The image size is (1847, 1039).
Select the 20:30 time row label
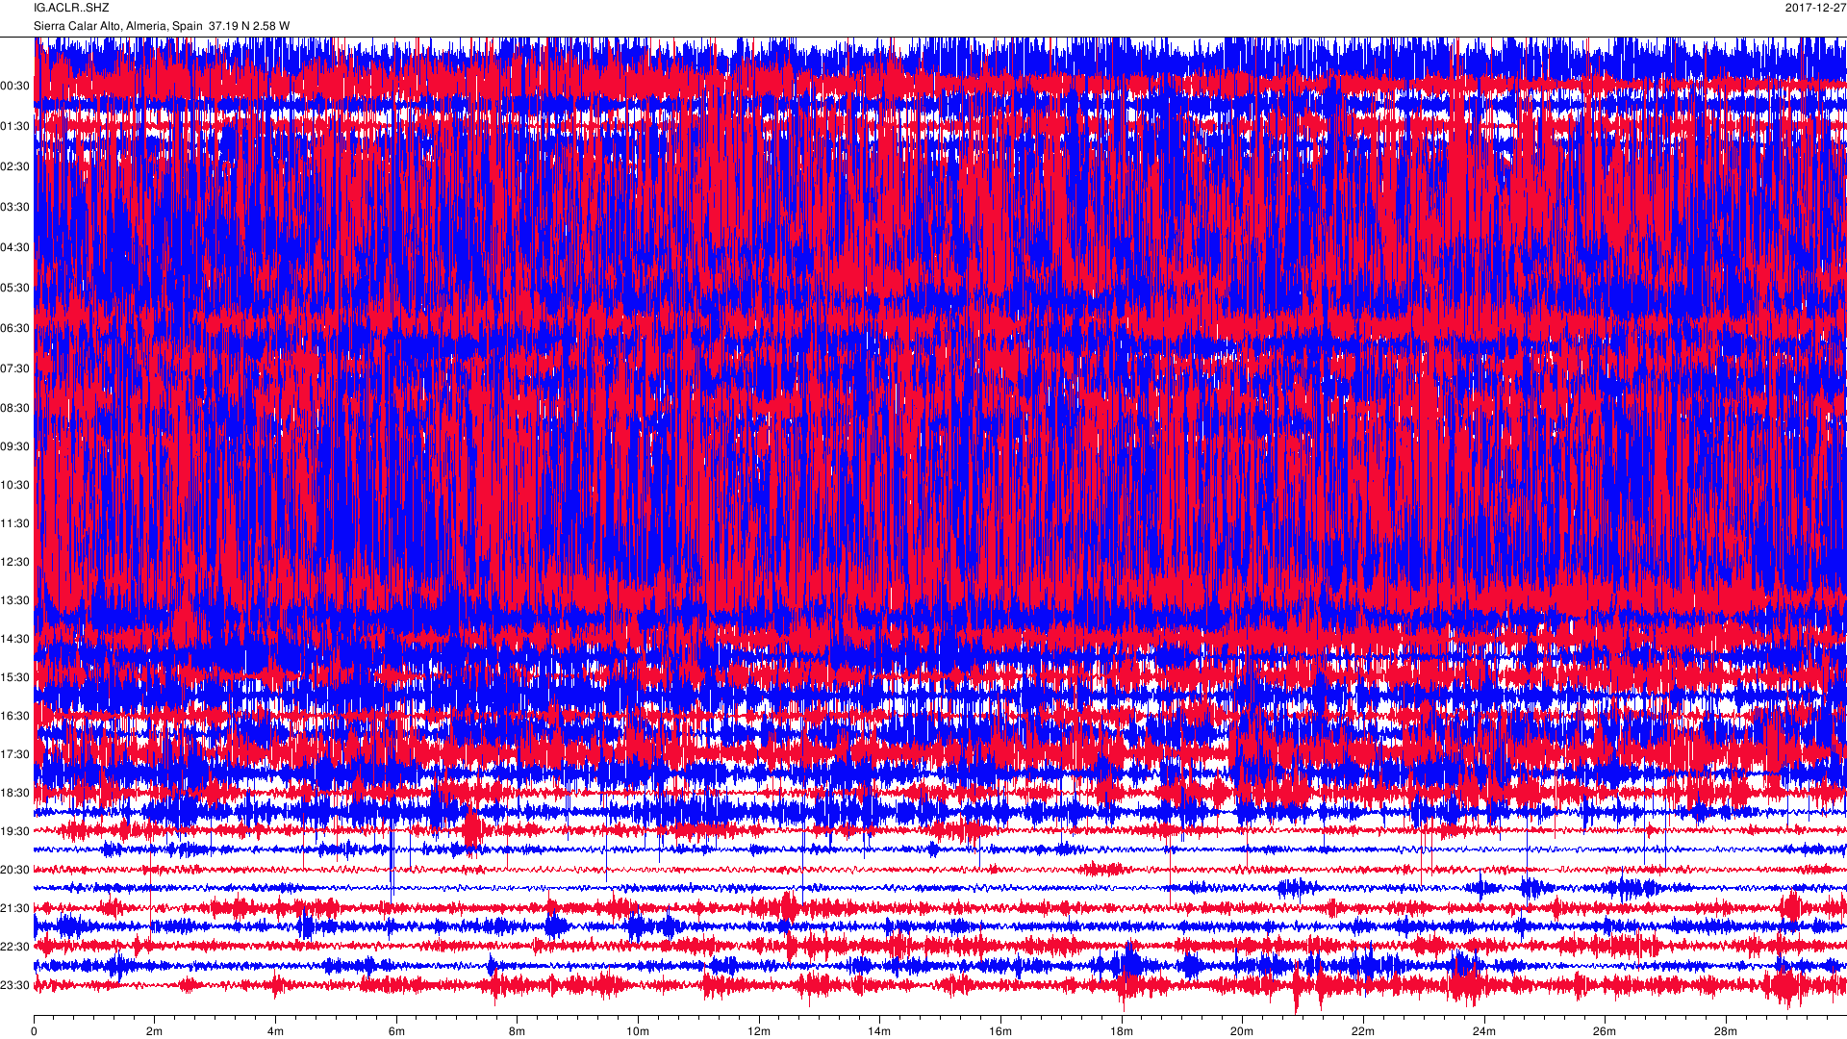click(x=15, y=871)
